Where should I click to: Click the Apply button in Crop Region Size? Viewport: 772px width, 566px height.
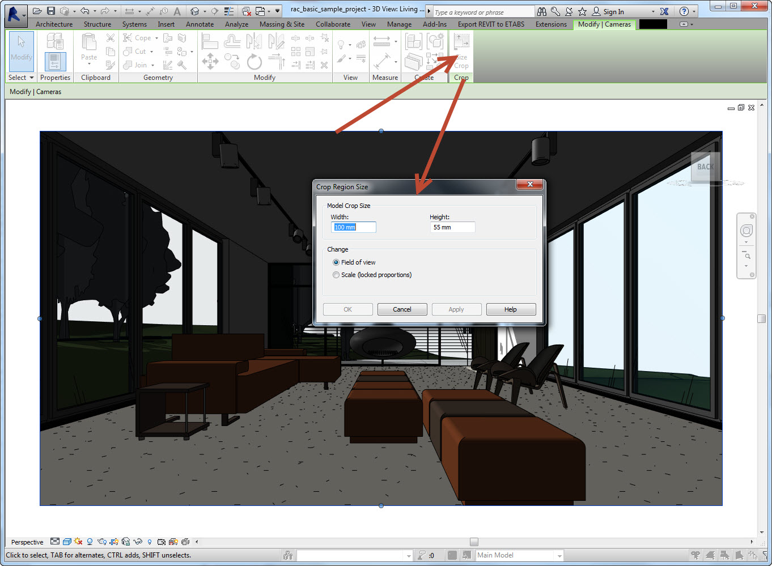click(x=456, y=309)
